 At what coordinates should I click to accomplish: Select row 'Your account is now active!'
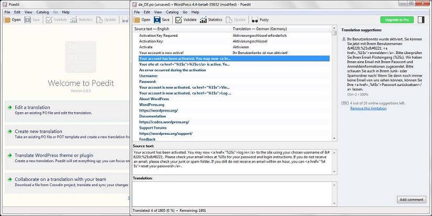coord(234,53)
